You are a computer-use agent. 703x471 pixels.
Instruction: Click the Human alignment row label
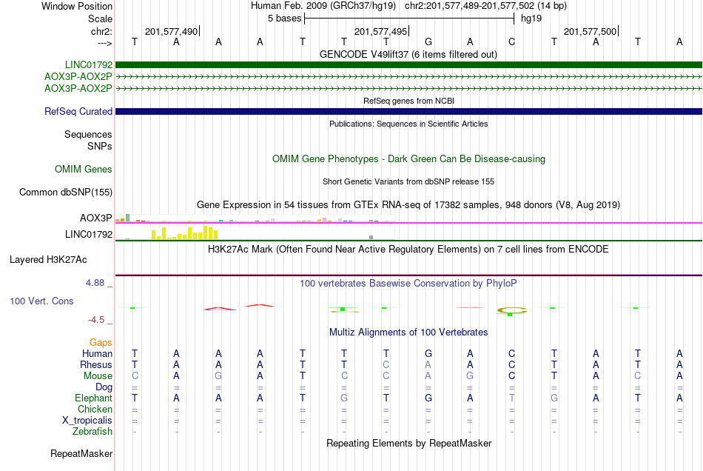(x=97, y=353)
